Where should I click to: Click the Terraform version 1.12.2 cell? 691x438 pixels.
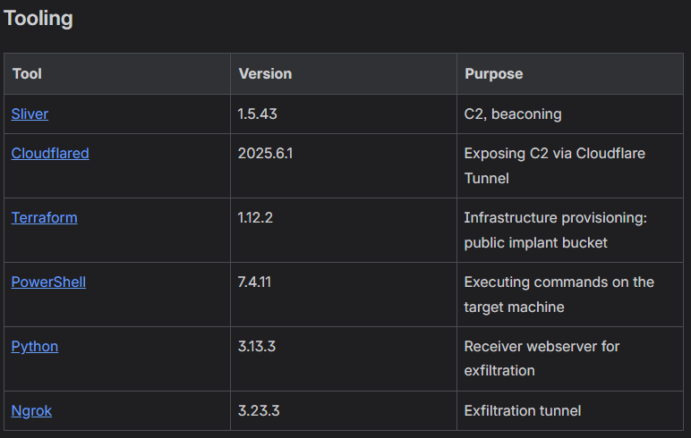click(258, 218)
